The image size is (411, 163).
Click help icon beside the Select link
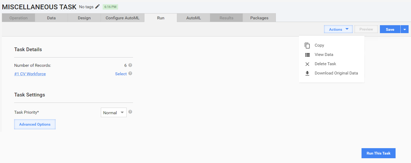(x=130, y=73)
